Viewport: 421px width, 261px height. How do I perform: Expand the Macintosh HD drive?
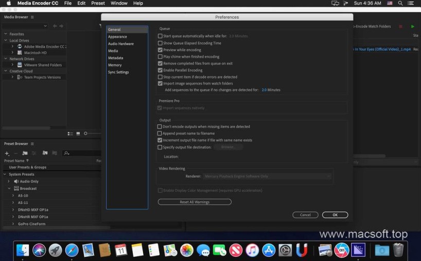click(x=13, y=52)
